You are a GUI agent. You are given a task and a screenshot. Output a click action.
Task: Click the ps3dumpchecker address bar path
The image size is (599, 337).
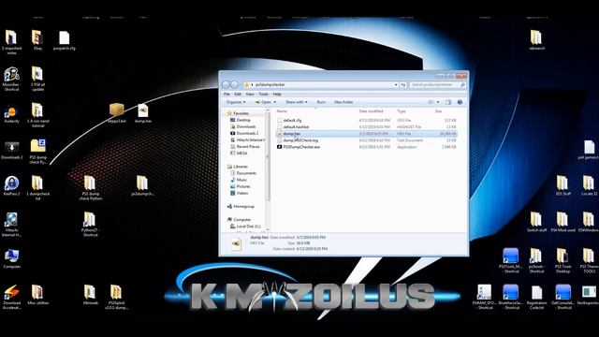[270, 84]
